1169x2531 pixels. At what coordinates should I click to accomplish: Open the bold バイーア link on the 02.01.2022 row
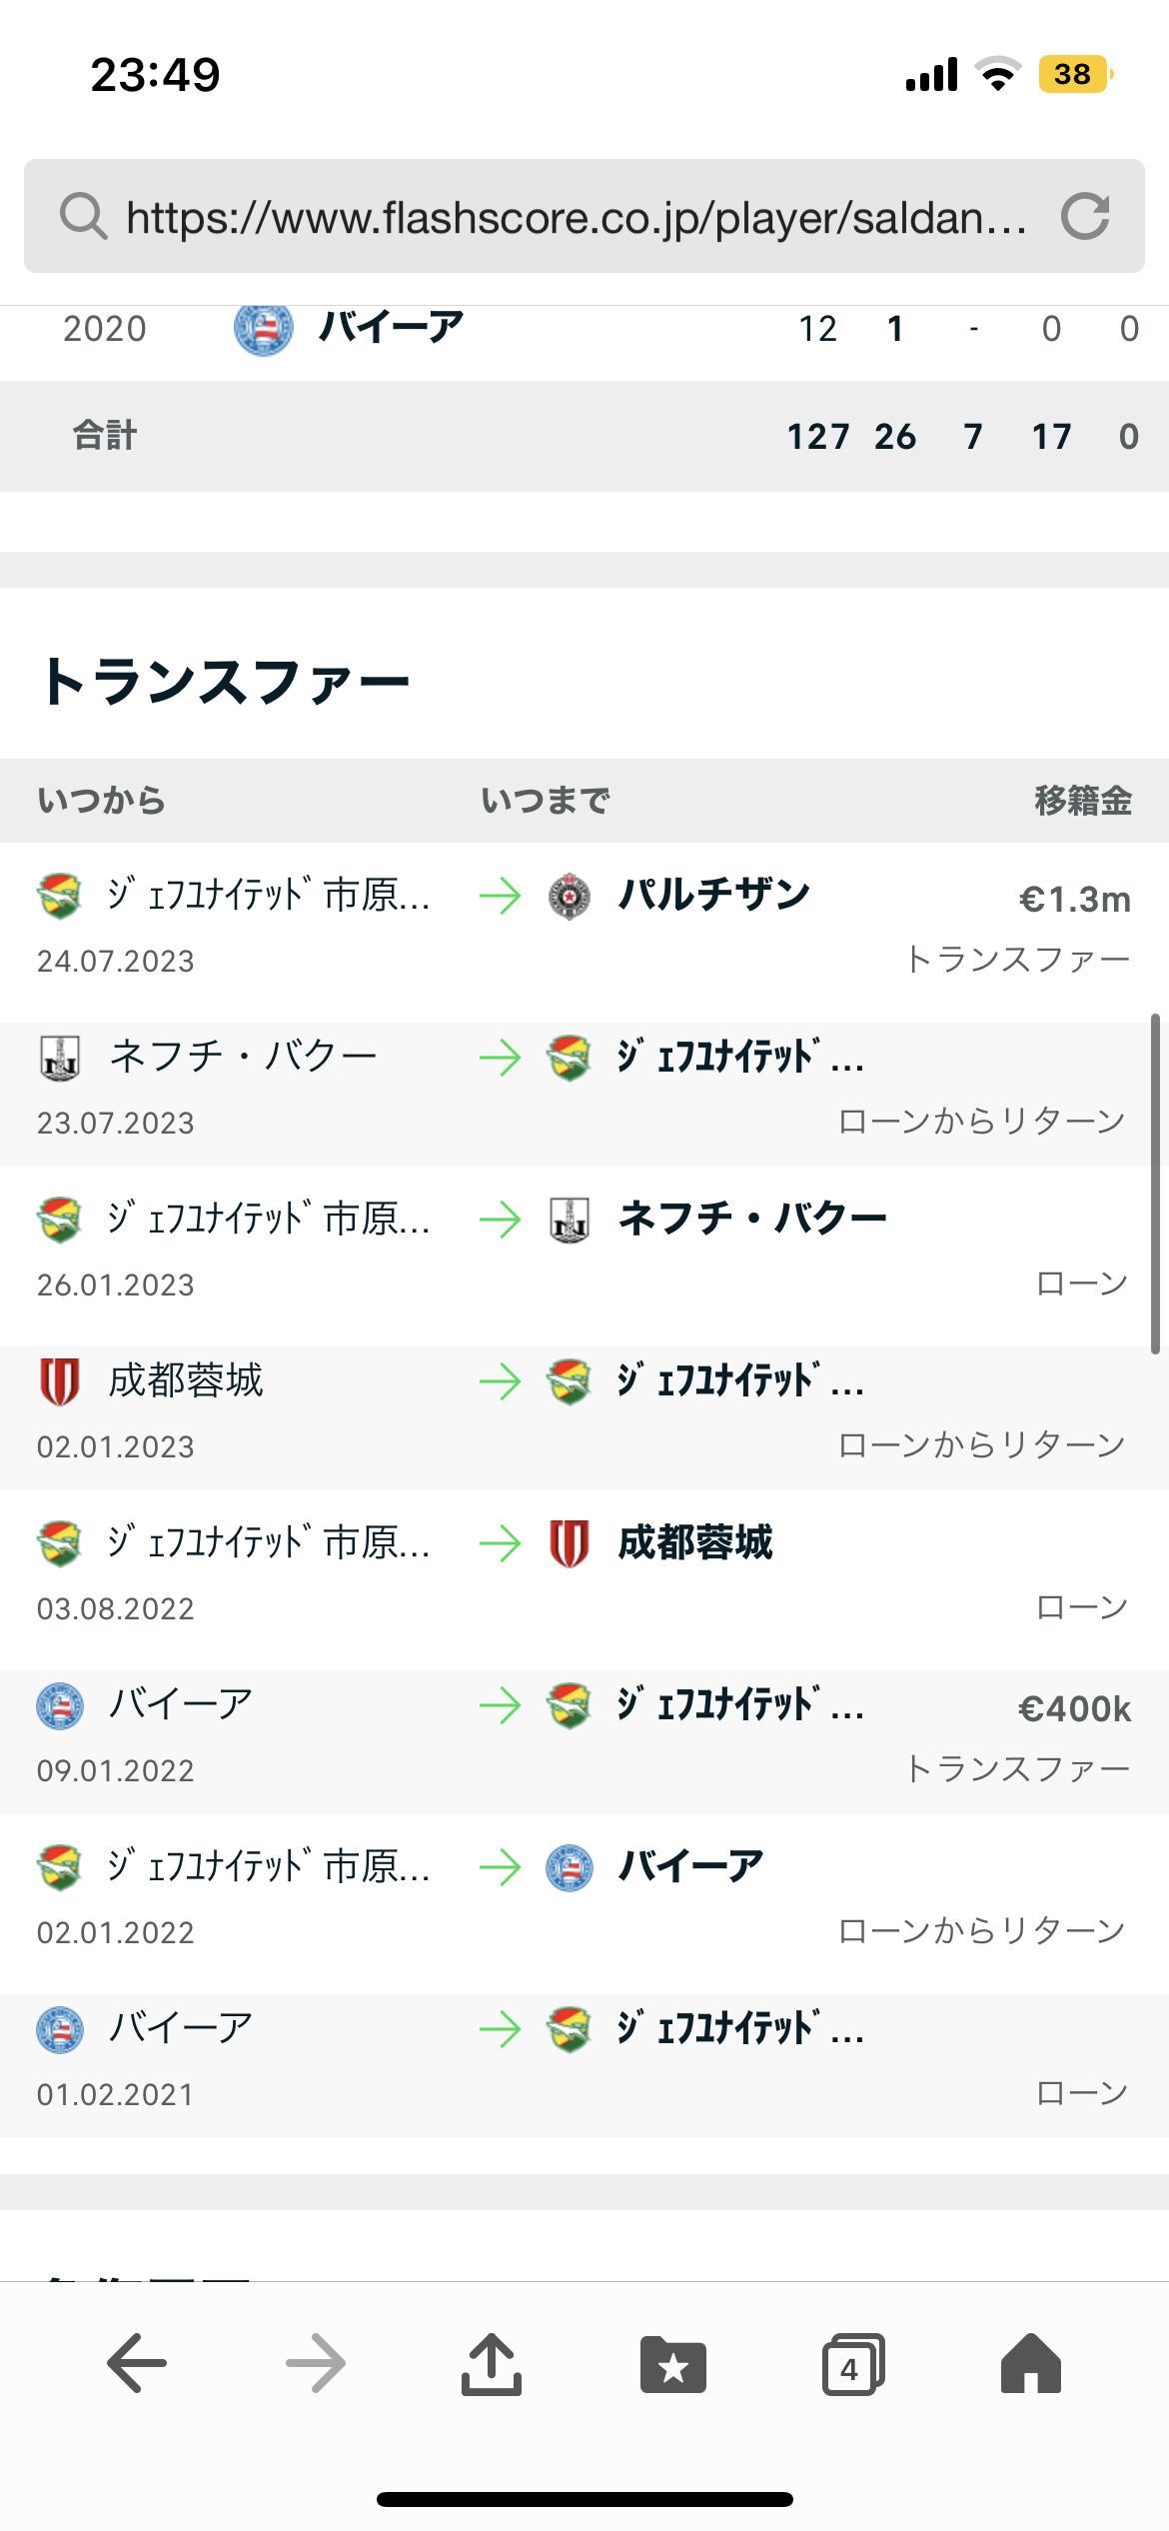click(689, 1866)
